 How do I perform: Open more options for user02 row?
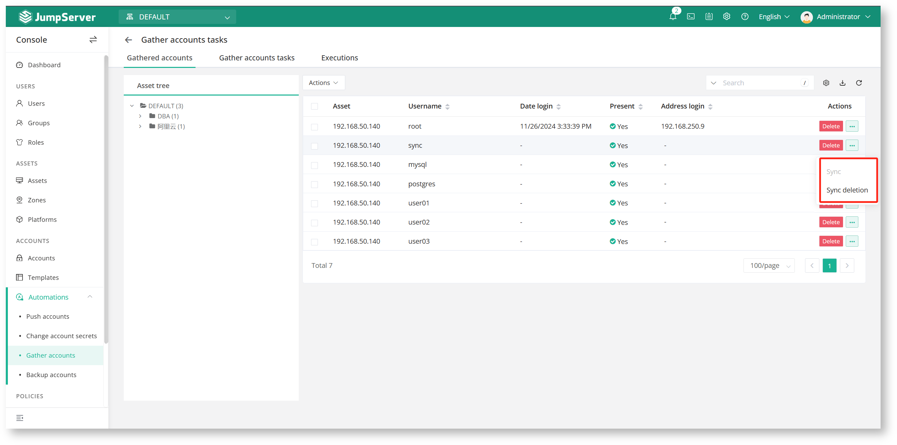click(852, 222)
